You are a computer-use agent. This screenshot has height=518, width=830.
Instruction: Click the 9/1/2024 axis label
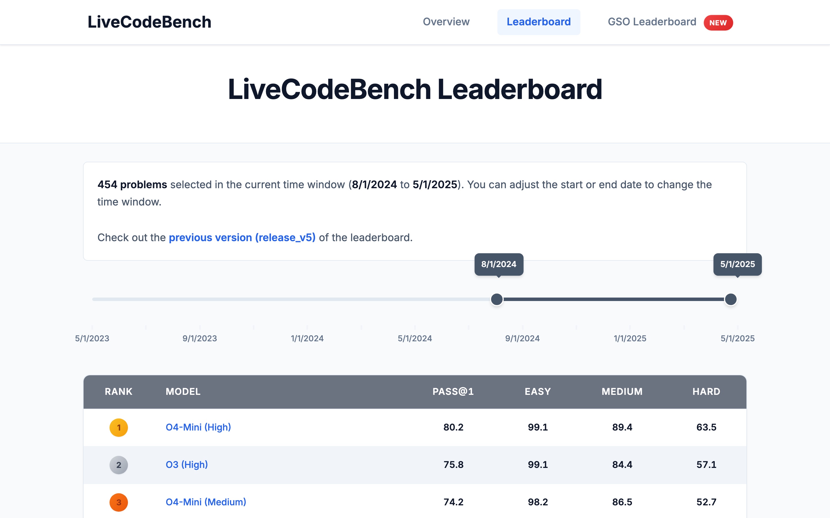click(522, 338)
